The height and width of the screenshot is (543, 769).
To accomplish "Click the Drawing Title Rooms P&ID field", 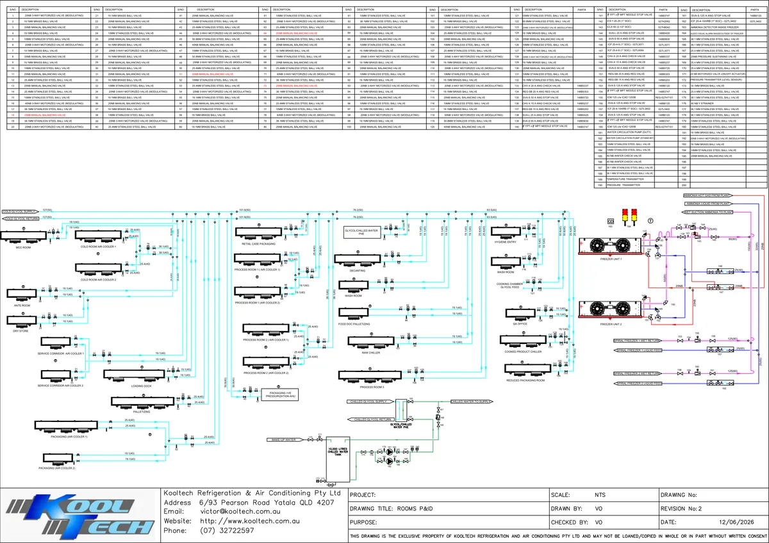I will click(447, 508).
